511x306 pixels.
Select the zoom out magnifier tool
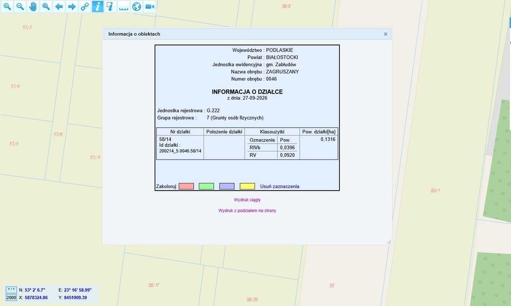tap(20, 7)
